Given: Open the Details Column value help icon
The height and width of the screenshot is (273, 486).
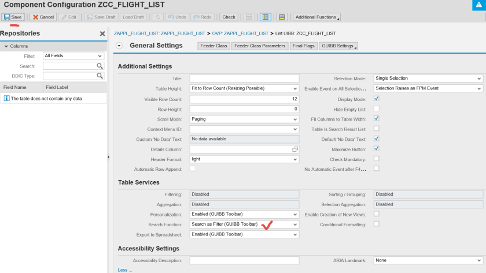Looking at the screenshot, I should (294, 149).
